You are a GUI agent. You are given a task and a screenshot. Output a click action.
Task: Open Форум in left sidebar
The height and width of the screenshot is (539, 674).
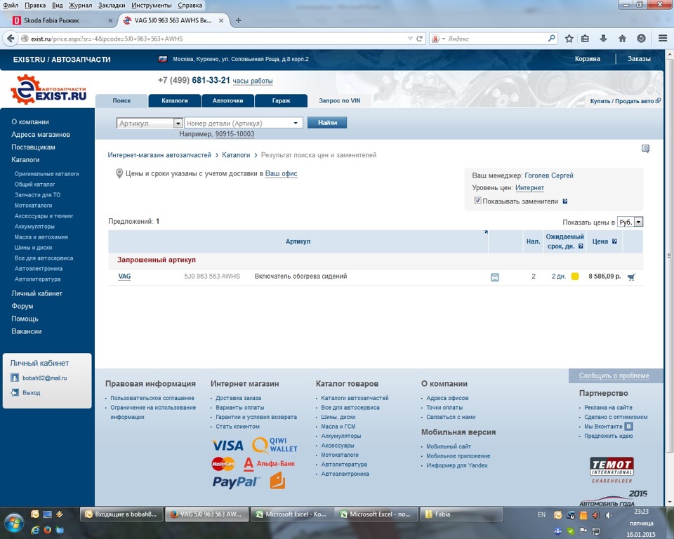coord(22,306)
